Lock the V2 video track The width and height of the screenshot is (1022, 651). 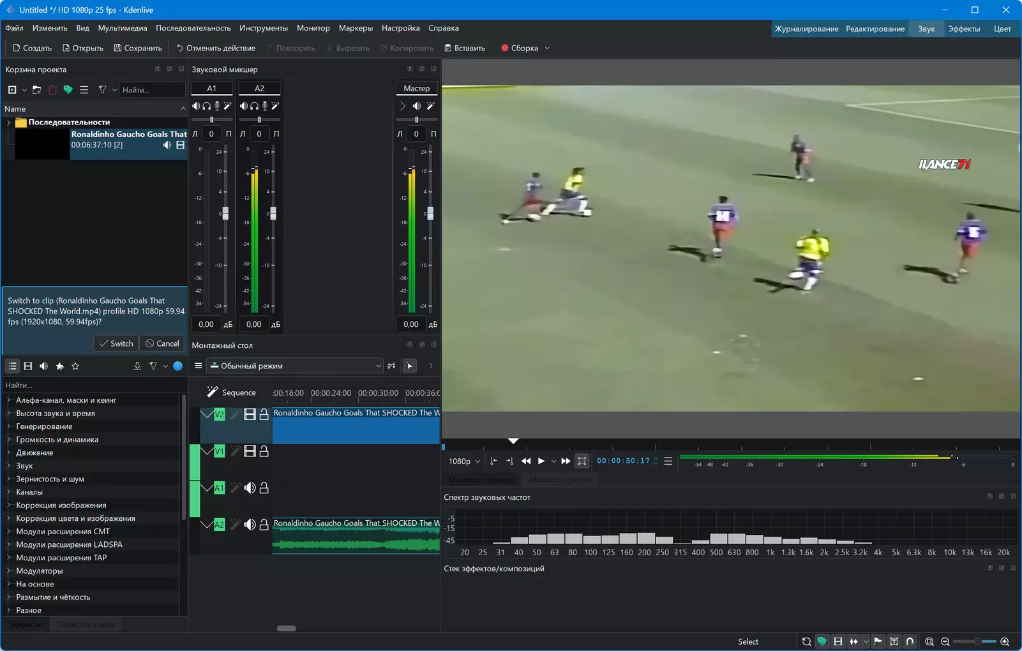(x=264, y=414)
